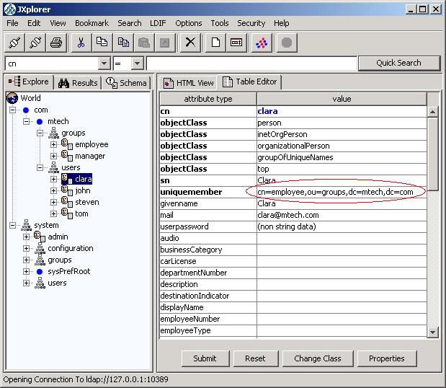Click the Rename entry toolbar icon

click(236, 43)
